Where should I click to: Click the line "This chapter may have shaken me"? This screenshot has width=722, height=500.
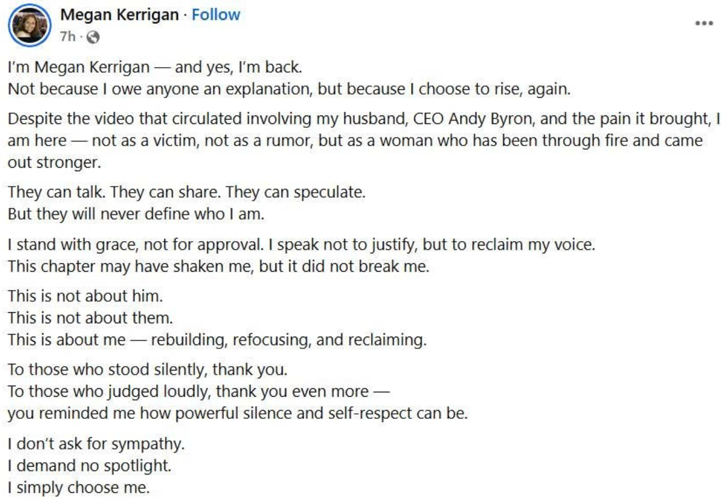pyautogui.click(x=219, y=266)
